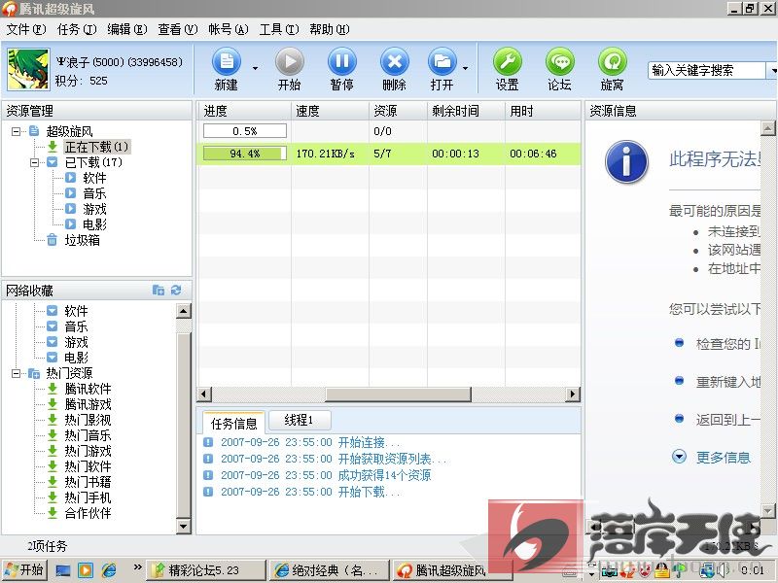
Task: Open 热门音乐 hot resource
Action: click(x=88, y=435)
